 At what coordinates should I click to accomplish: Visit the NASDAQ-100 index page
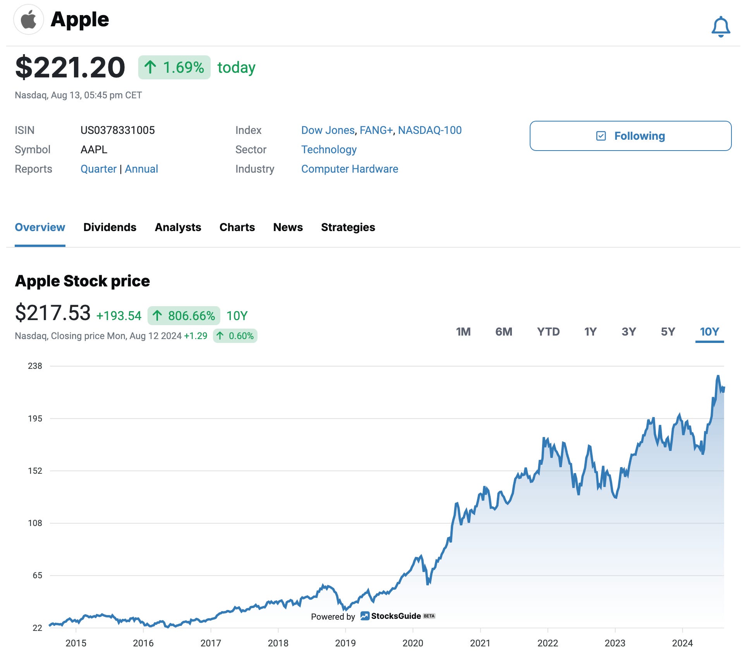[x=430, y=130]
